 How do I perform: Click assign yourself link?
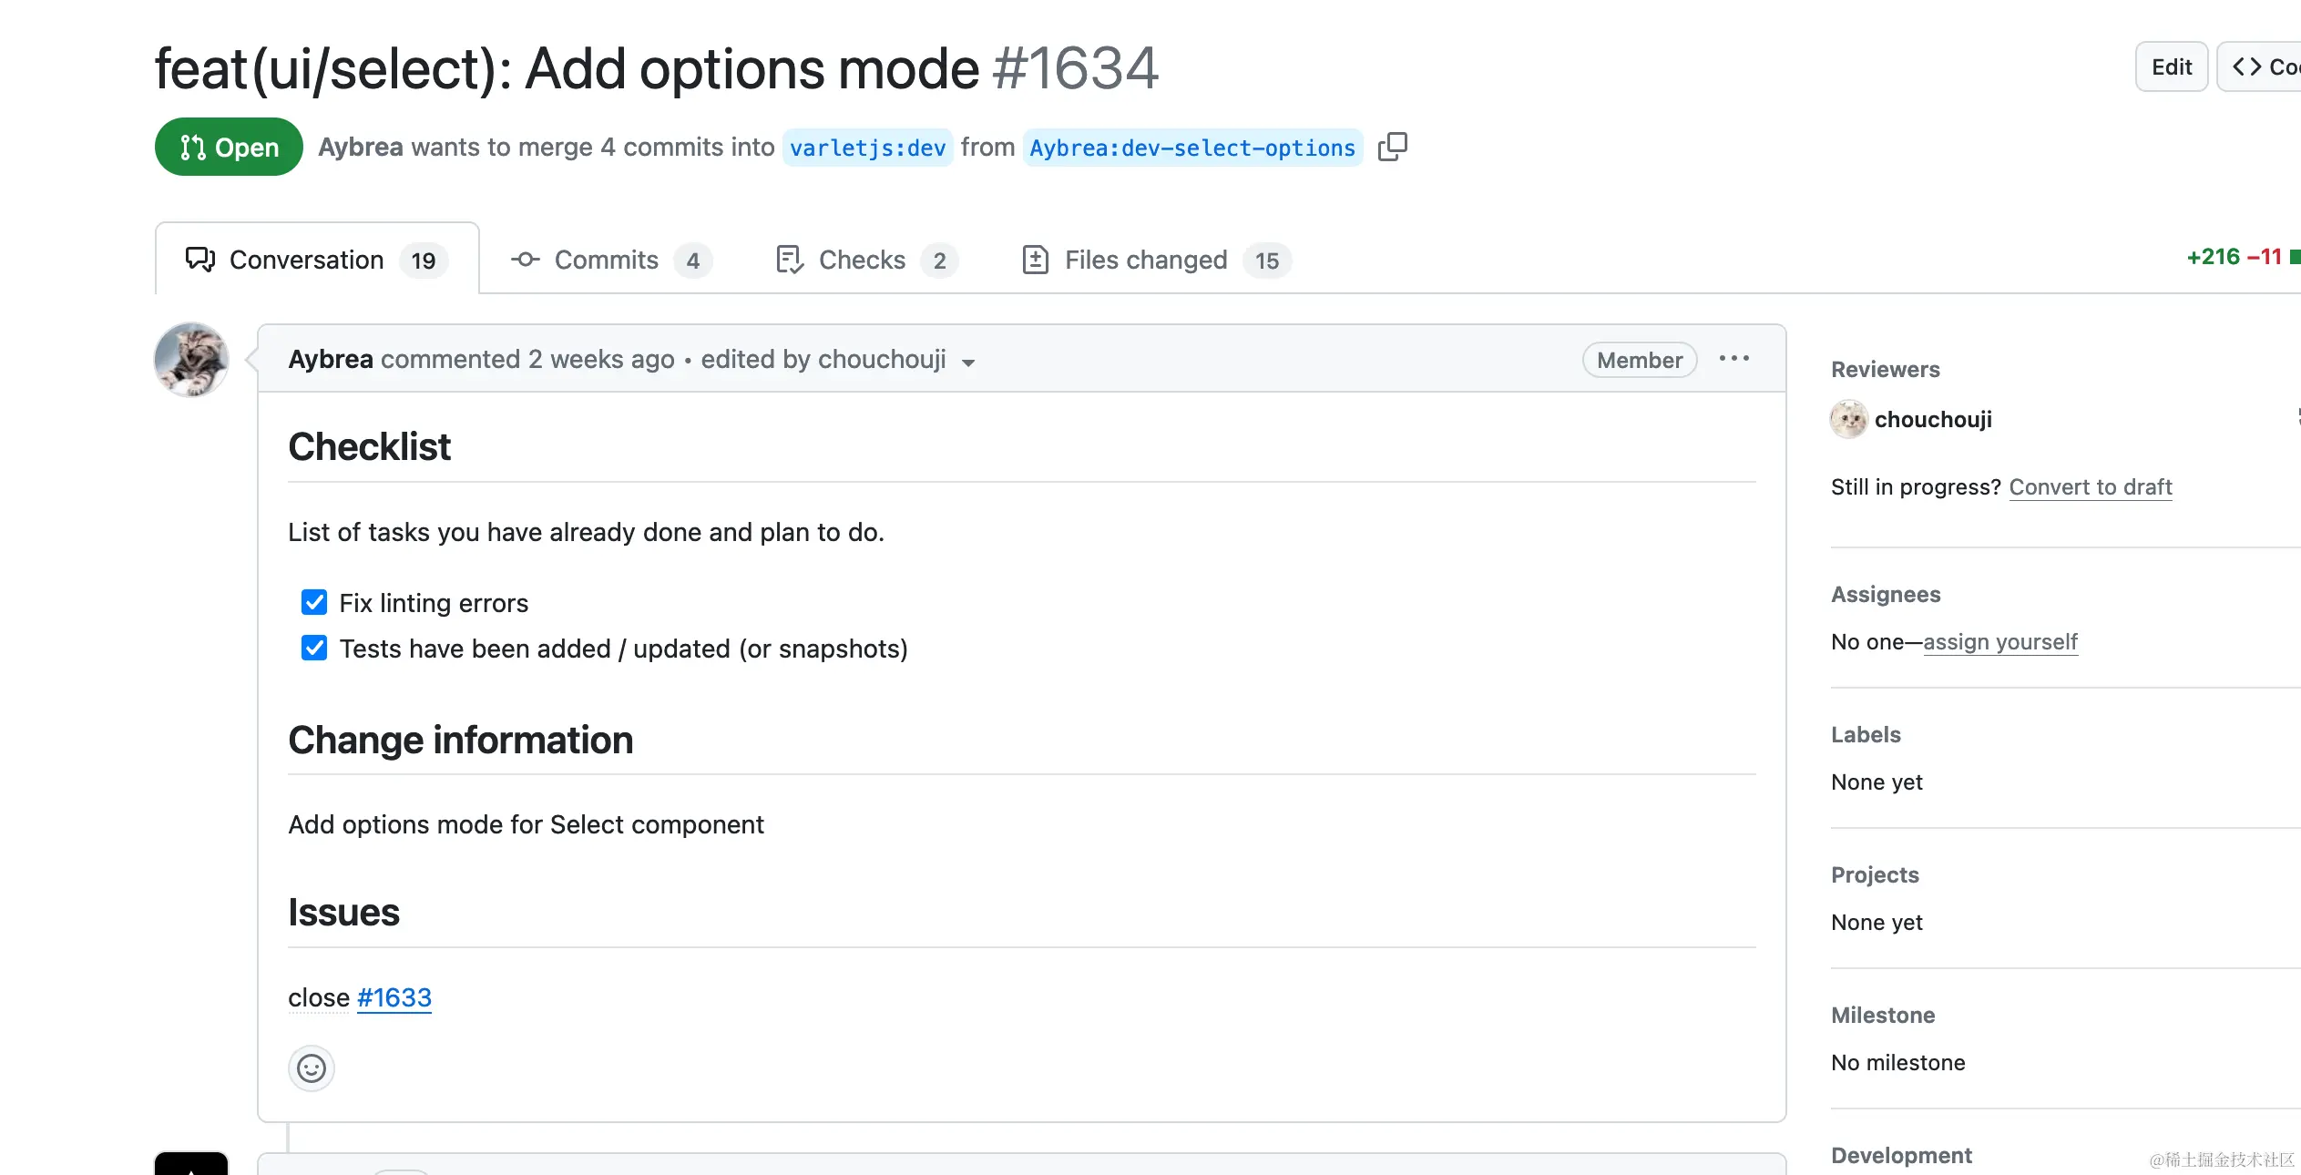point(1999,642)
